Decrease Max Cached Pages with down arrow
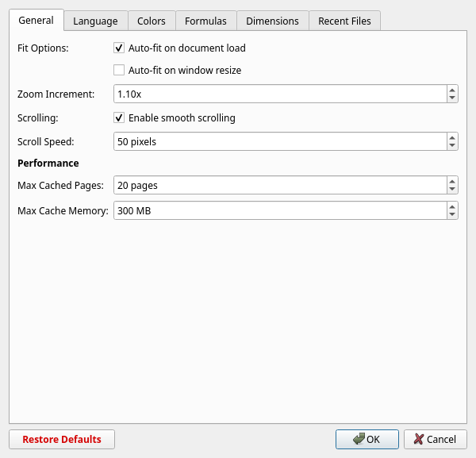This screenshot has height=458, width=476. [x=451, y=190]
